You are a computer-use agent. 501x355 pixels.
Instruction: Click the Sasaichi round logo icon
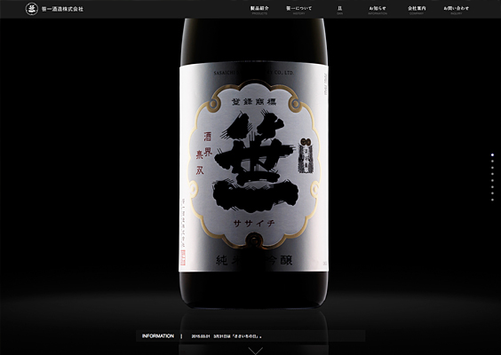[x=32, y=9]
